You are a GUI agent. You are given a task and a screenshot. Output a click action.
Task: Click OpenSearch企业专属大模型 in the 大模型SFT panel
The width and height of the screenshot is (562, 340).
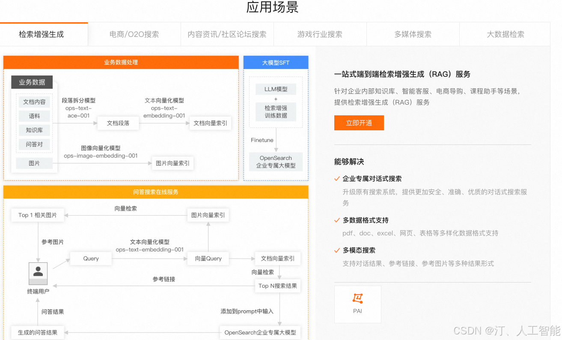click(x=276, y=162)
